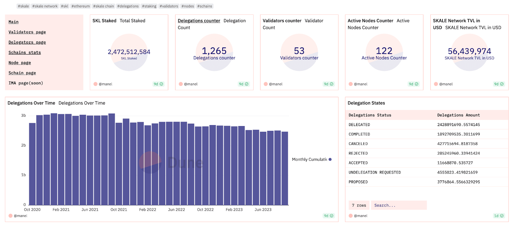Screen dimensions: 513x228
Task: Select the #staking tag
Action: pyautogui.click(x=149, y=6)
